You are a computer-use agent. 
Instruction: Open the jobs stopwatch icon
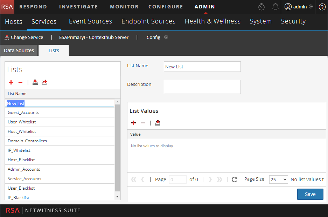(x=261, y=7)
